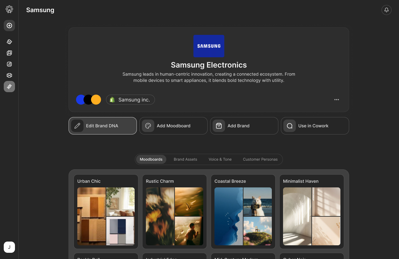The image size is (399, 259).
Task: Open the planet icon in sidebar
Action: (x=9, y=42)
